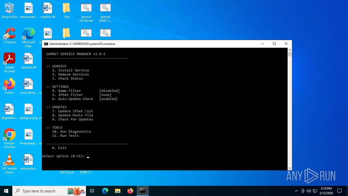Open the lists folder icon

point(67,11)
